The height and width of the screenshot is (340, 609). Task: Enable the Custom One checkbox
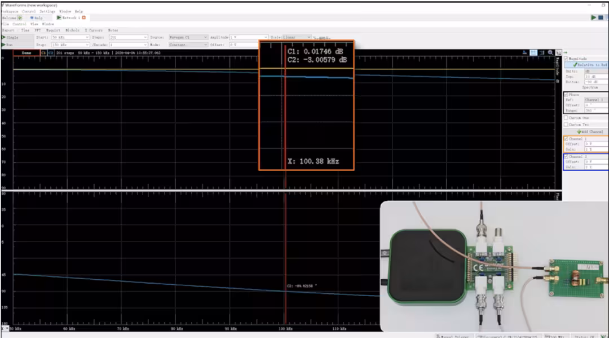pos(566,118)
